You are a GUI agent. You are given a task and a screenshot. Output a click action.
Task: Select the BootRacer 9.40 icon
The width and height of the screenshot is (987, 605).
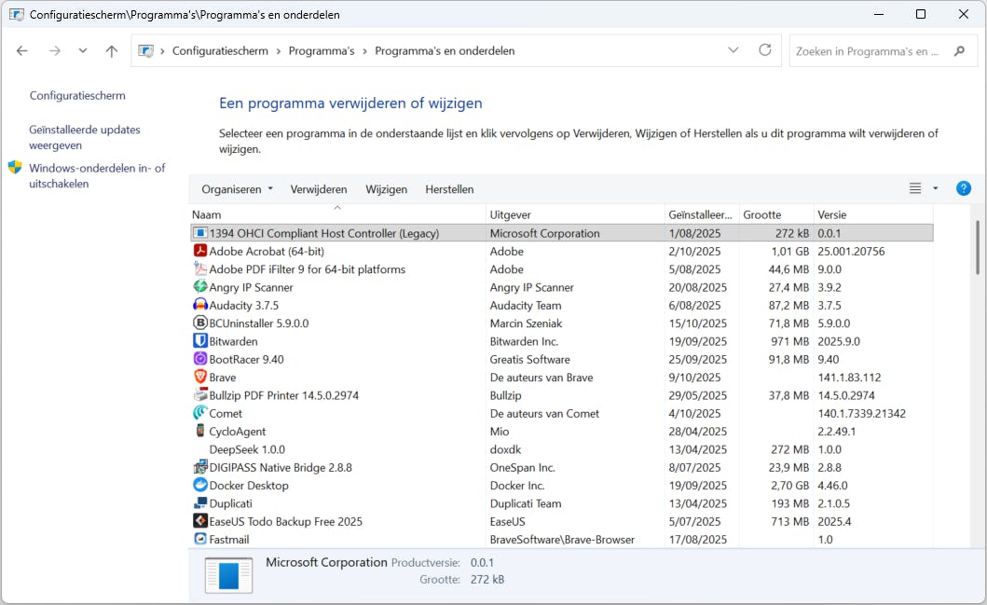[x=200, y=359]
